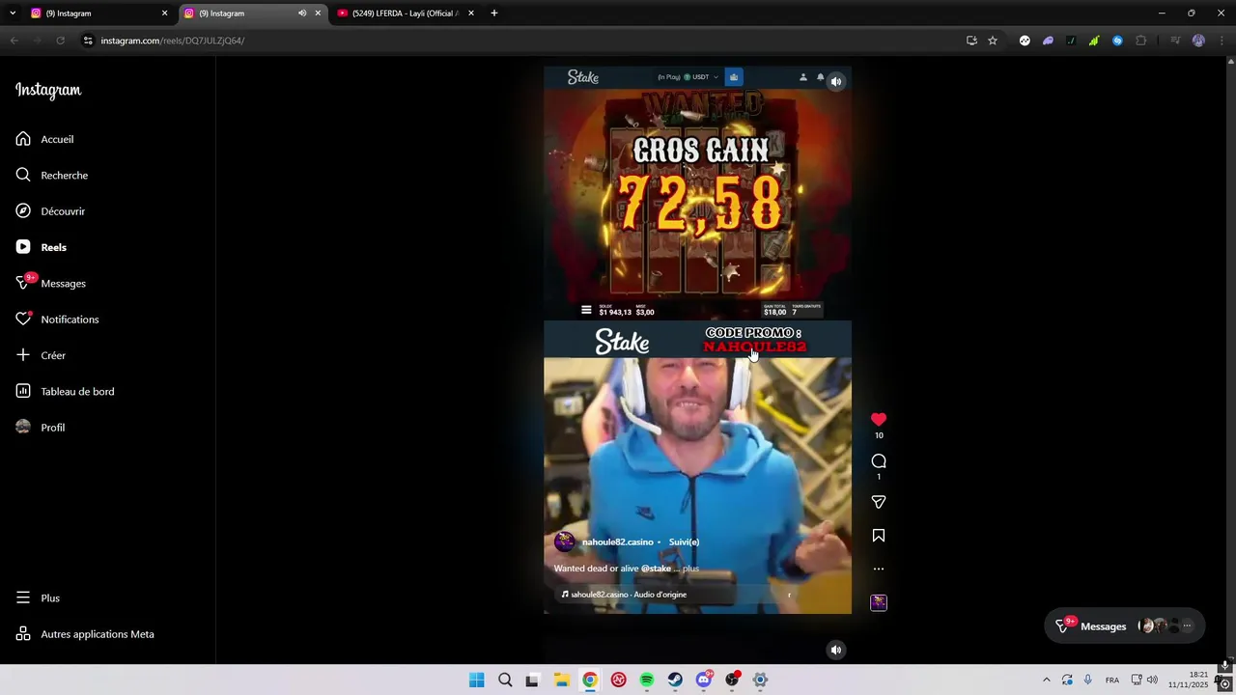Expand caption with 'plus'
This screenshot has height=695, width=1236.
(690, 569)
